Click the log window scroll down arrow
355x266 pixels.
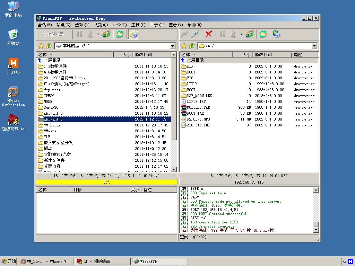point(316,230)
